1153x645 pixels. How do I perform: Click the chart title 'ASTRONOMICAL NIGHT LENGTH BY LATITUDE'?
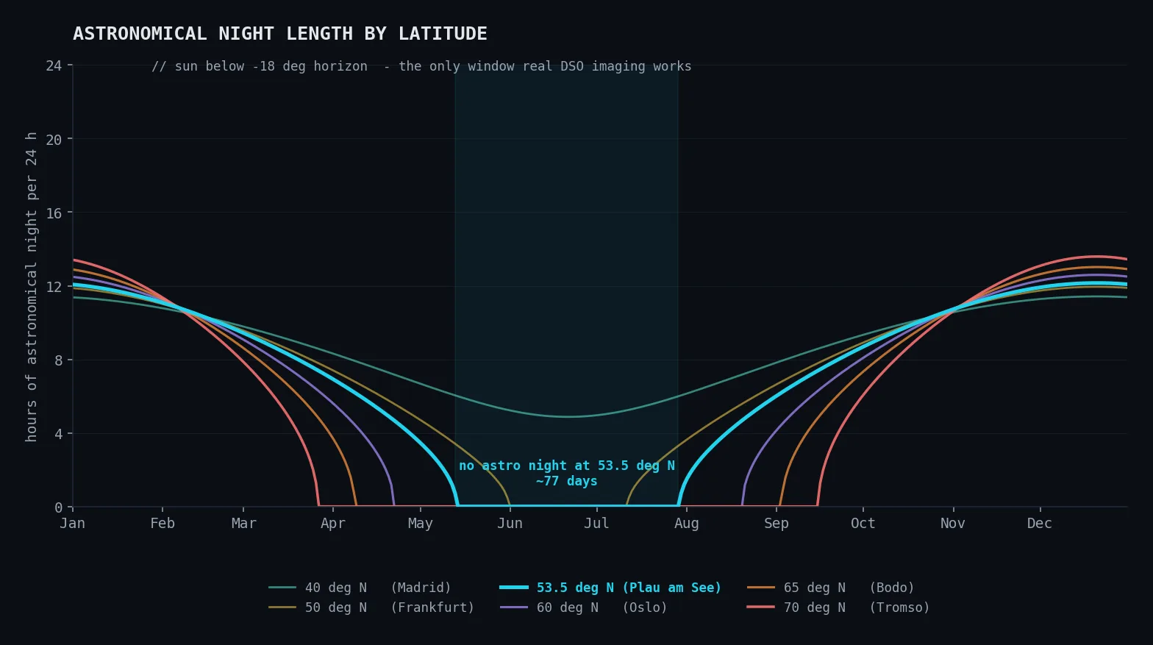point(279,34)
